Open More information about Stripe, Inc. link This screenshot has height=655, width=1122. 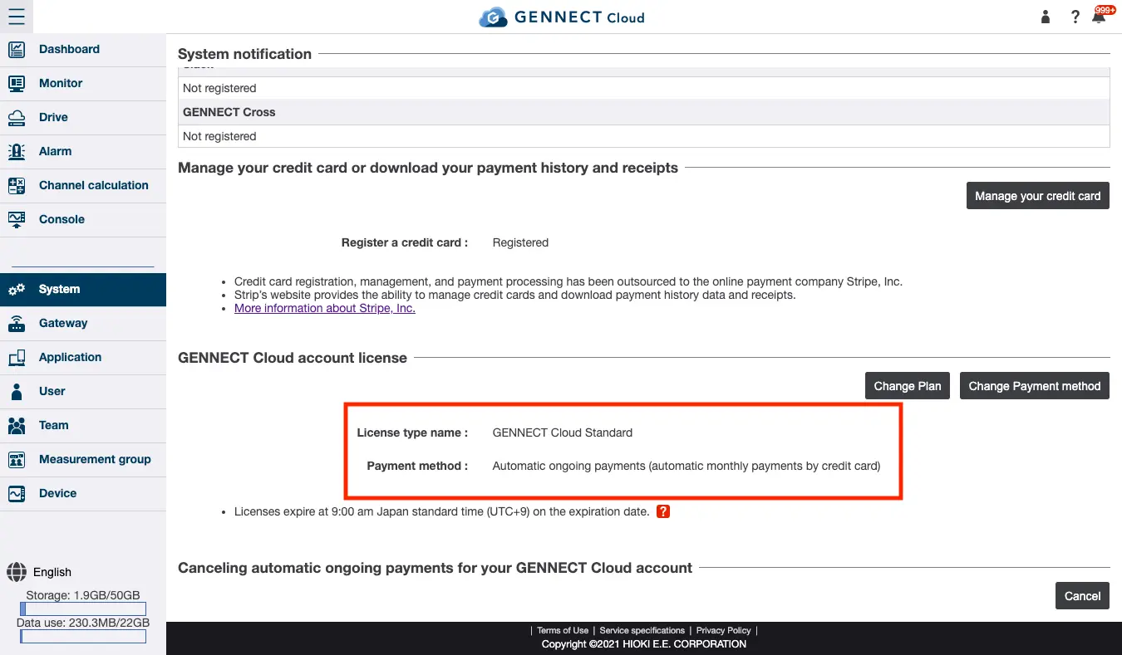click(x=325, y=308)
